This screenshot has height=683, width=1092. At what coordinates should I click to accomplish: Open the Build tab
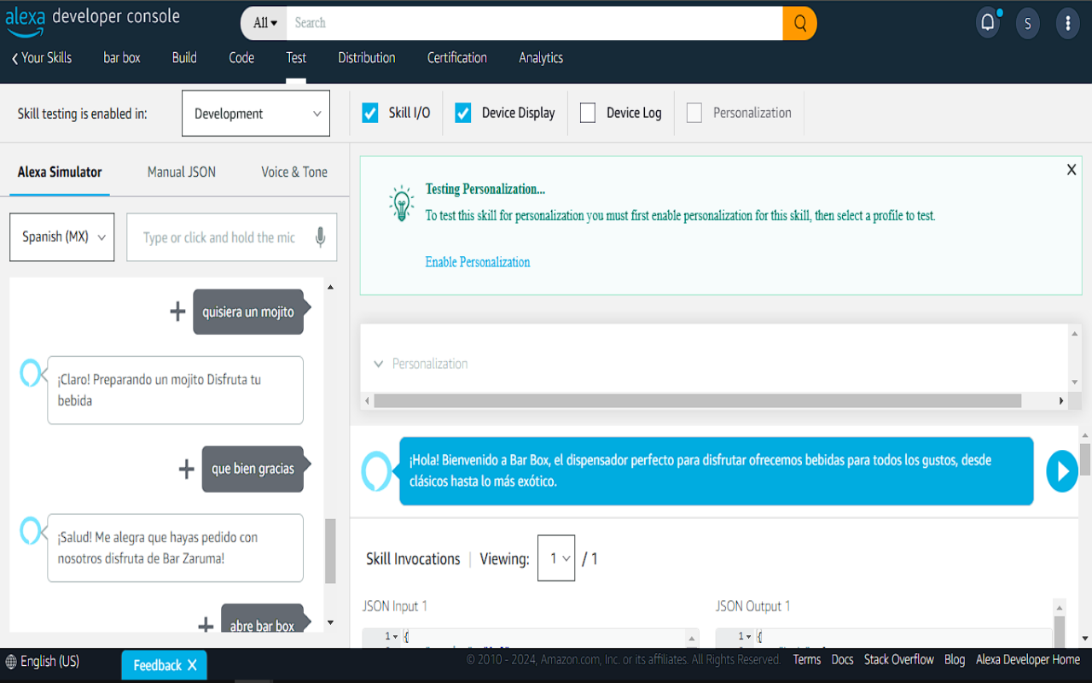coord(184,58)
